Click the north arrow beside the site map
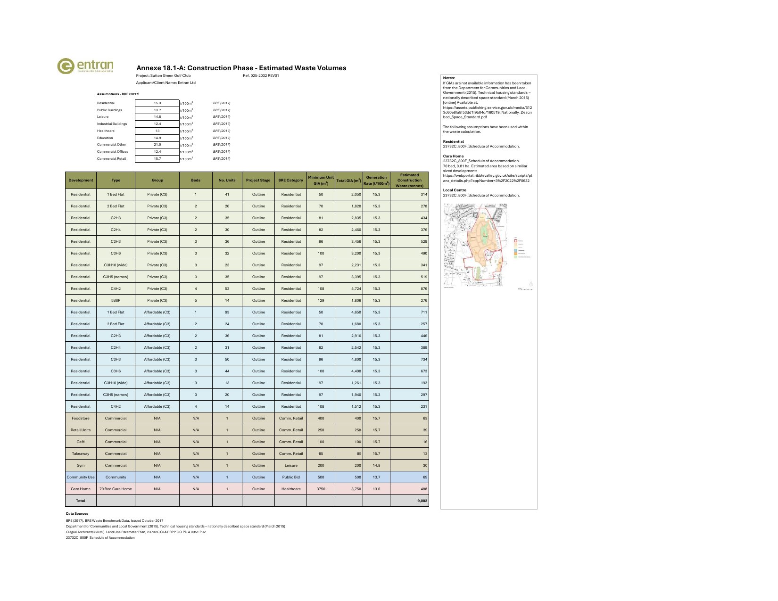Screen dimensions: 778x601 (x=530, y=284)
